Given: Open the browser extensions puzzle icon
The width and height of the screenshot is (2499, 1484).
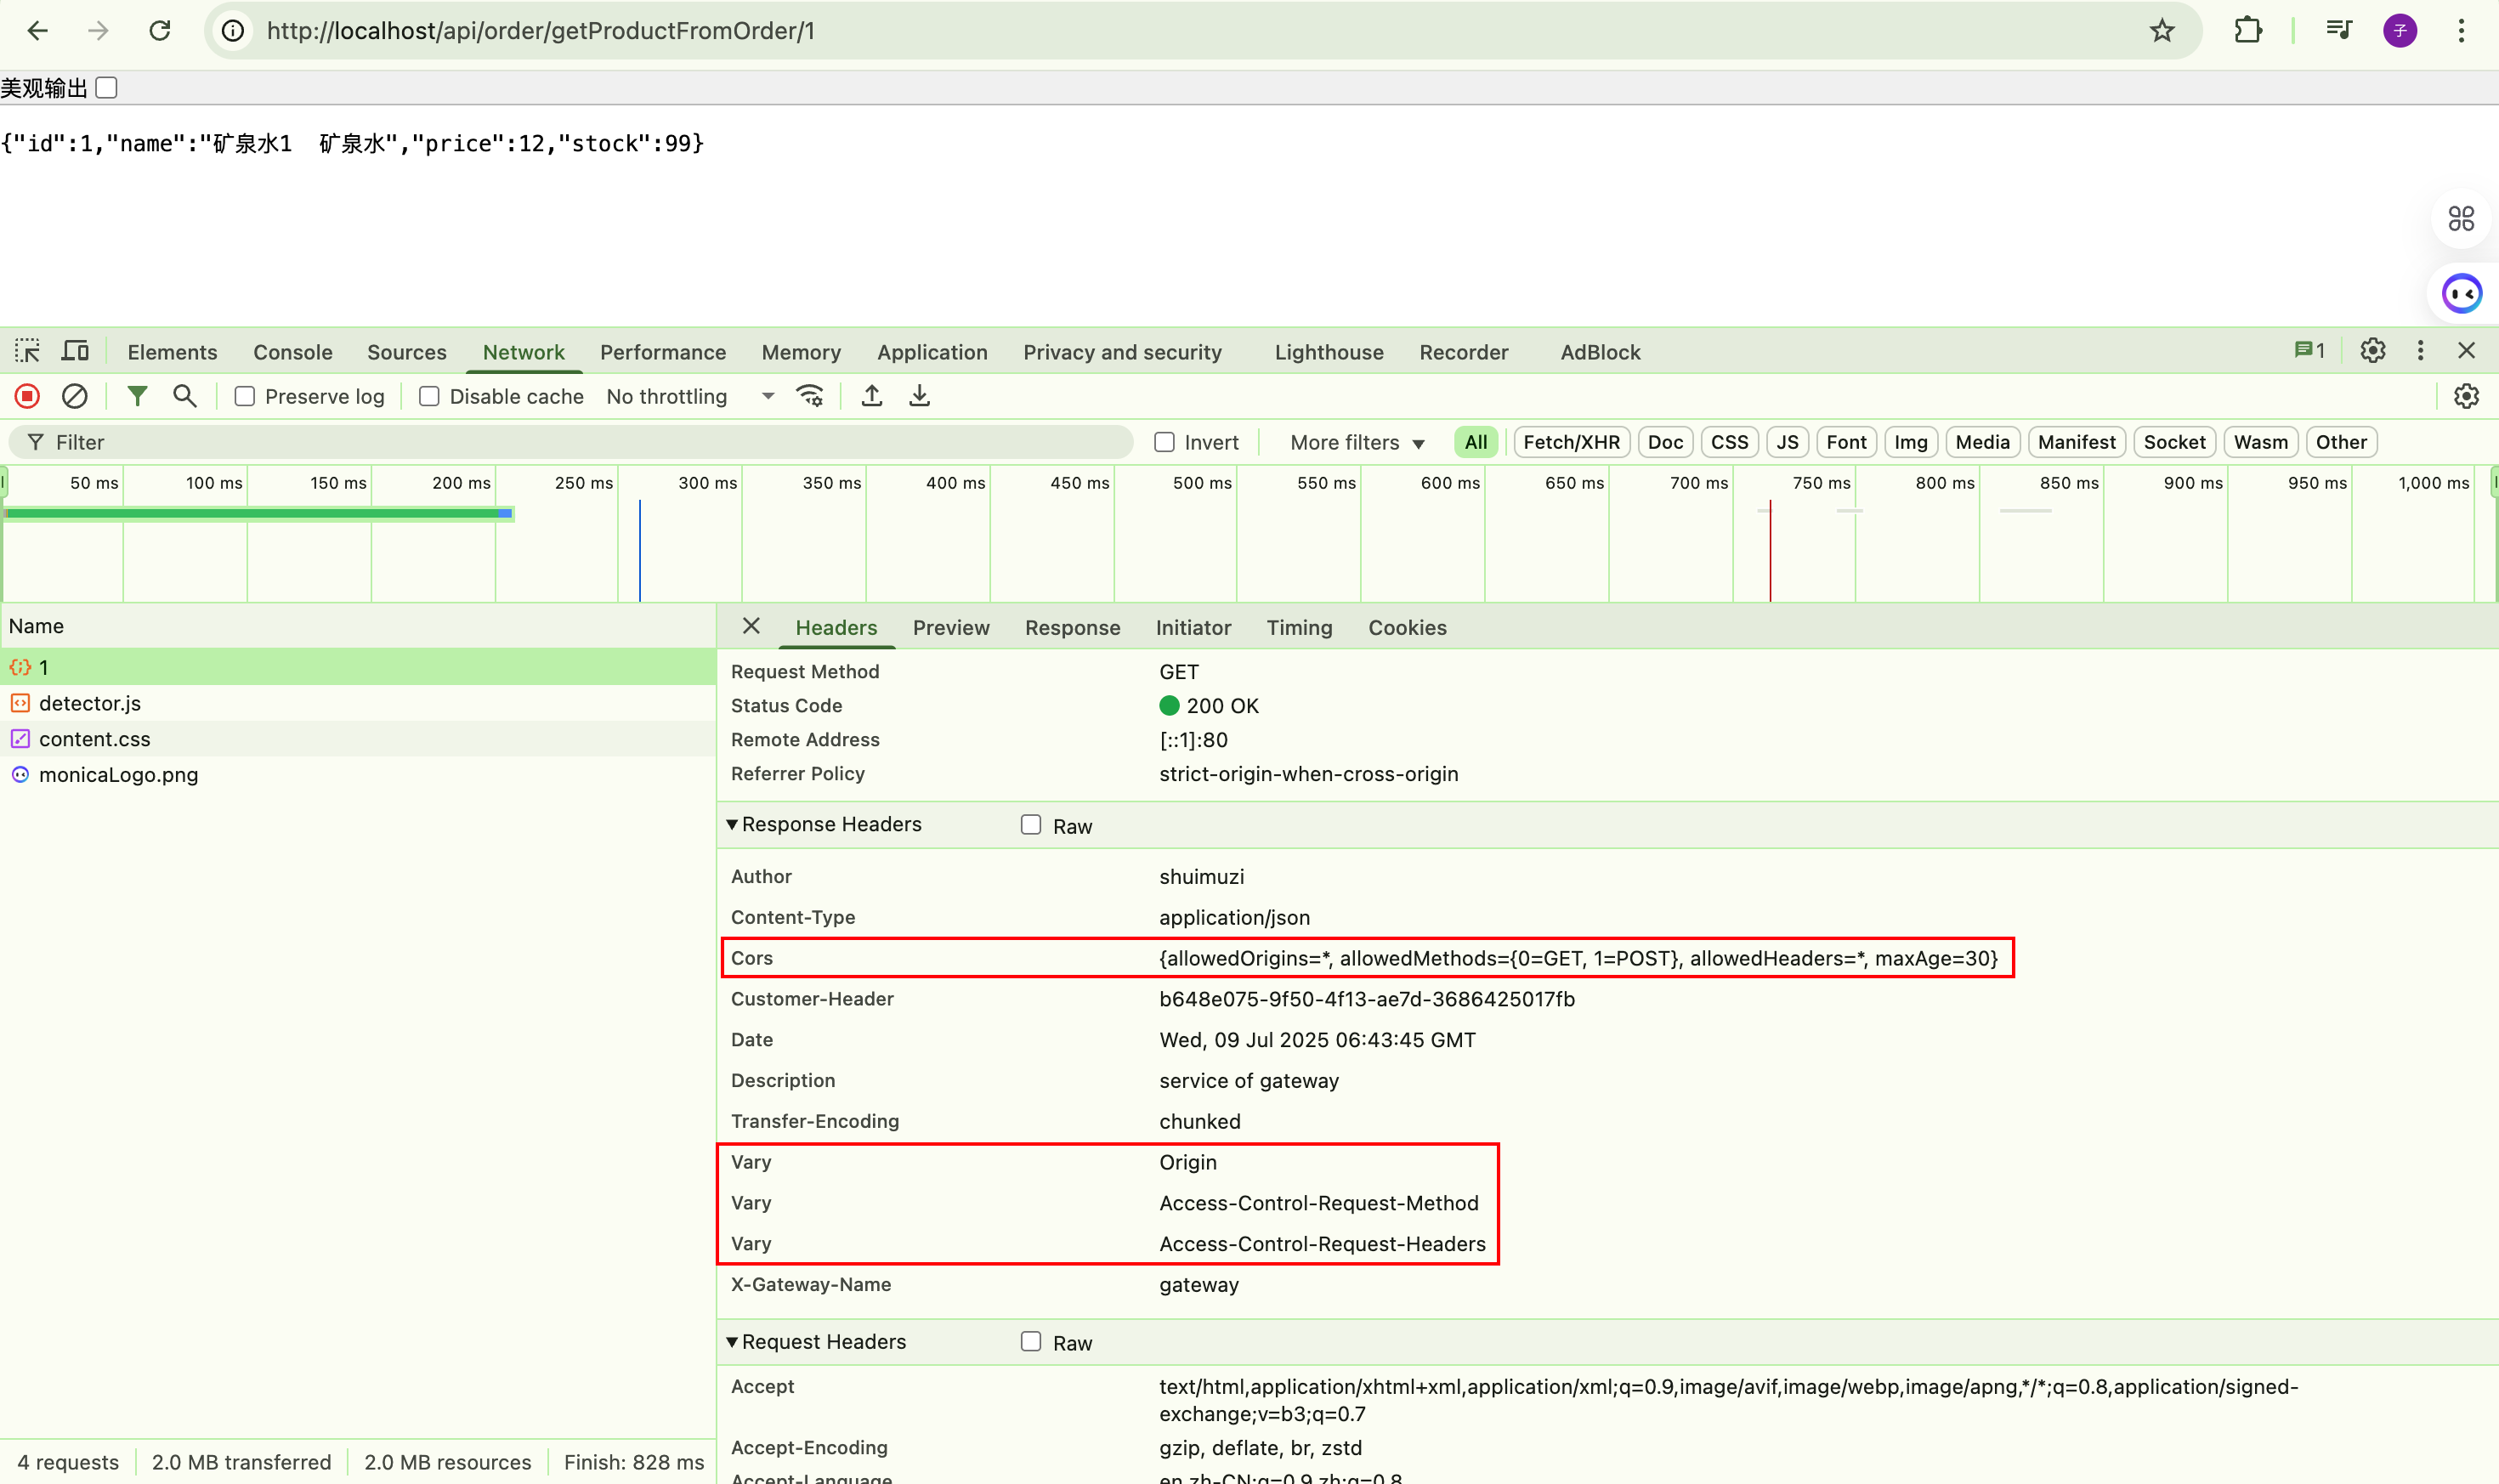Looking at the screenshot, I should click(2247, 31).
